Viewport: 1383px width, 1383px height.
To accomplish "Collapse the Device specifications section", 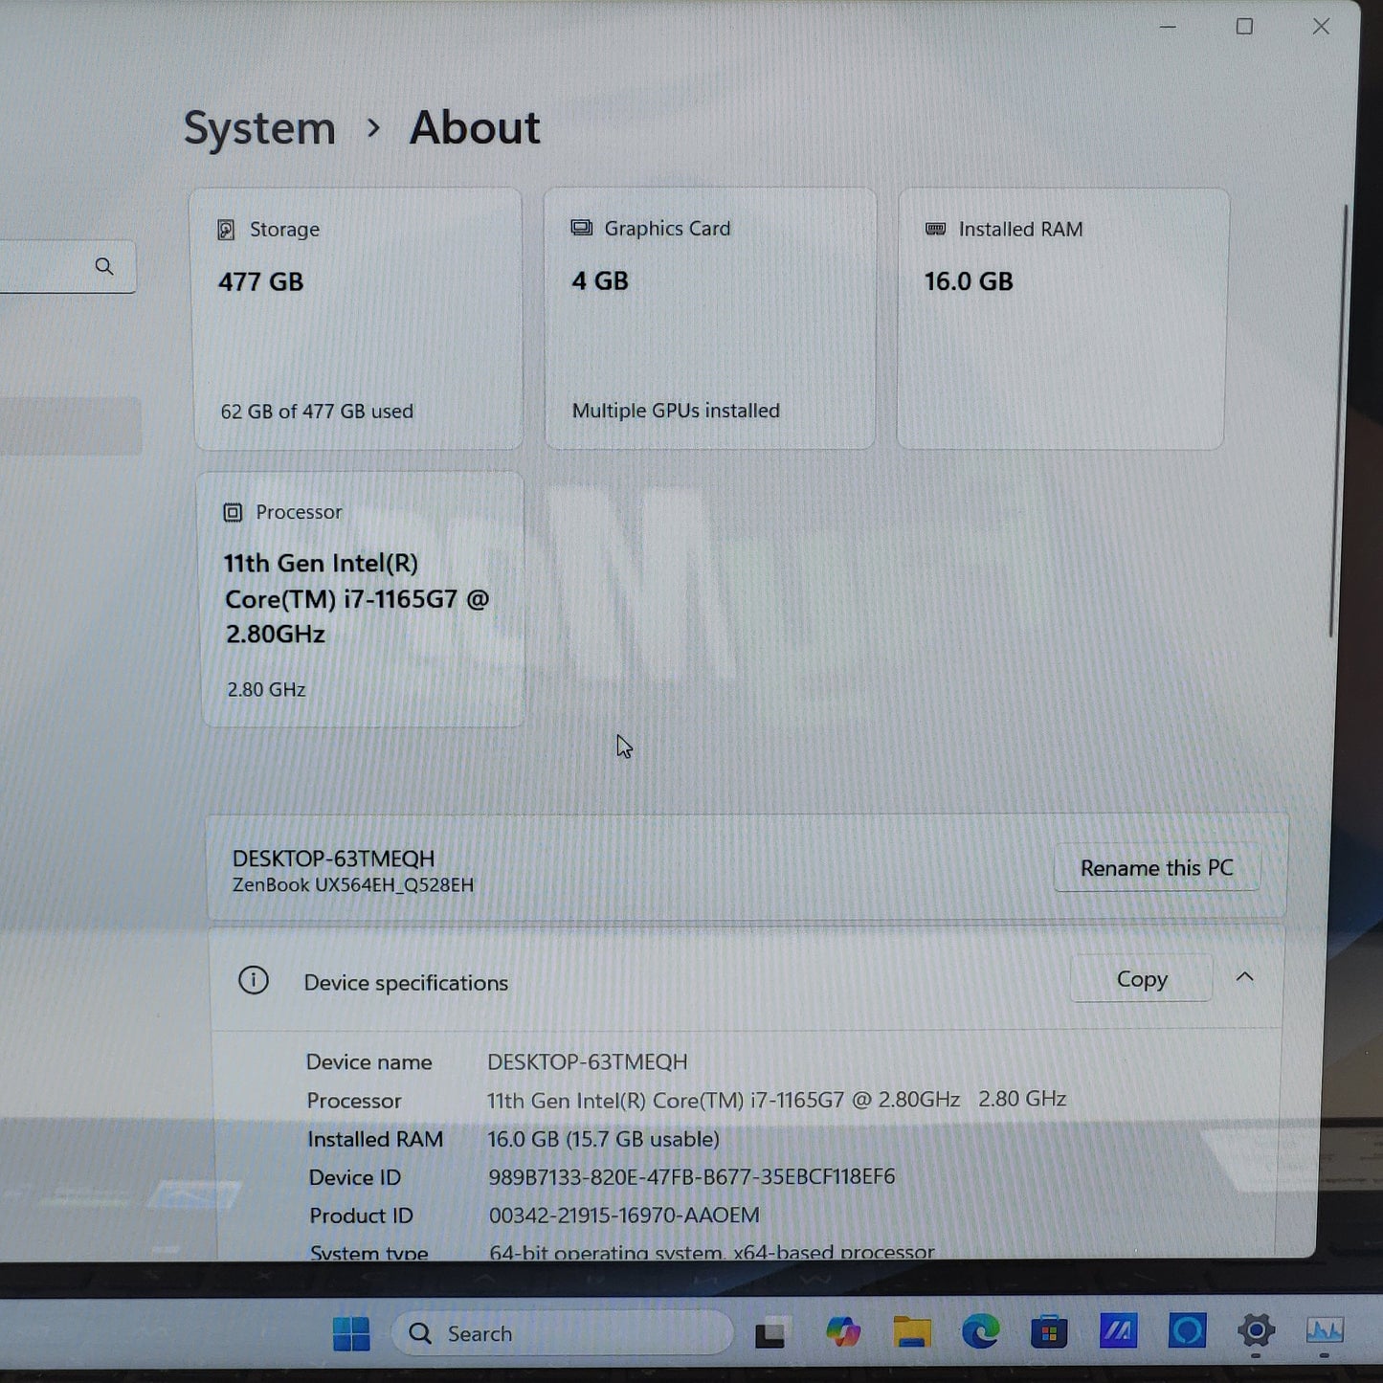I will (x=1244, y=977).
